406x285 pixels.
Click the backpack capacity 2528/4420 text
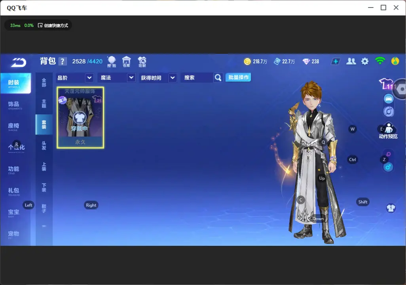(87, 61)
